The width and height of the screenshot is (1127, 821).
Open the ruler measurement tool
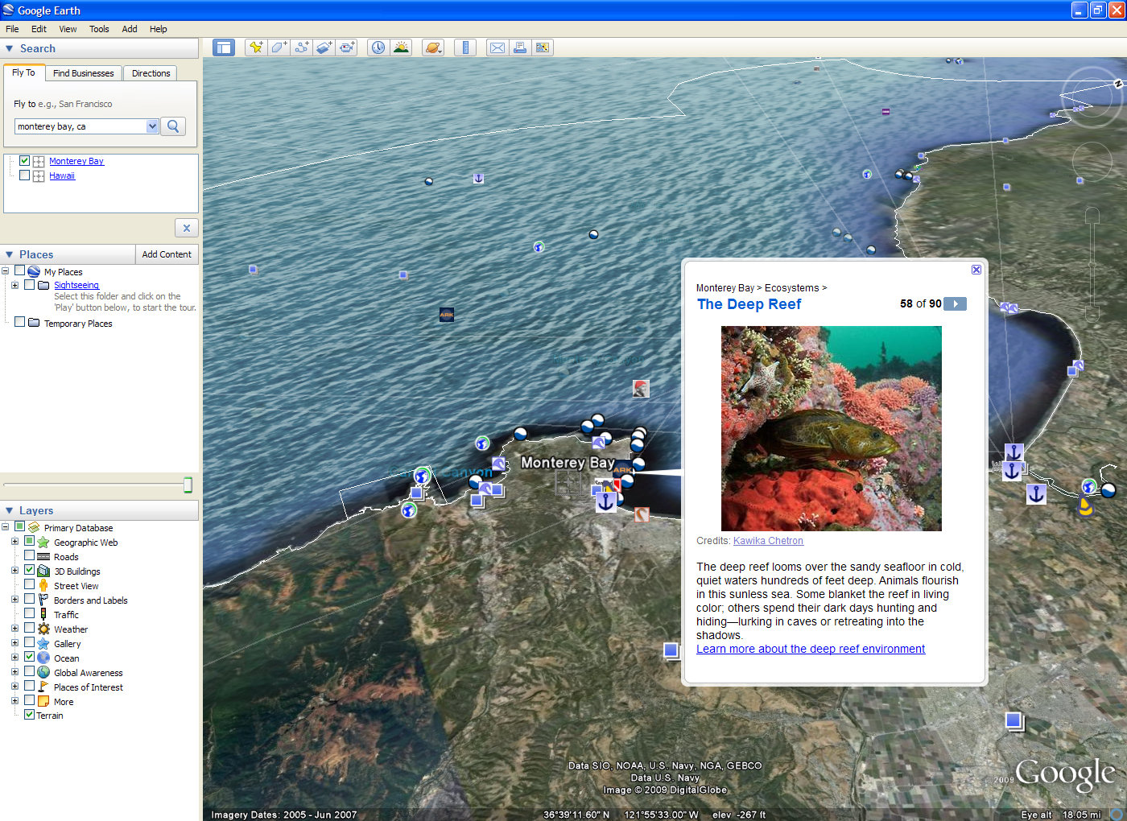[465, 47]
